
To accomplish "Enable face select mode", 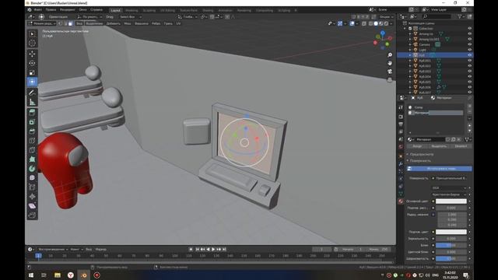I will 70,23.
